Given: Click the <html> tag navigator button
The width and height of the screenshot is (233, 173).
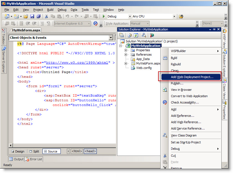Looking at the screenshot, I should [77, 151].
